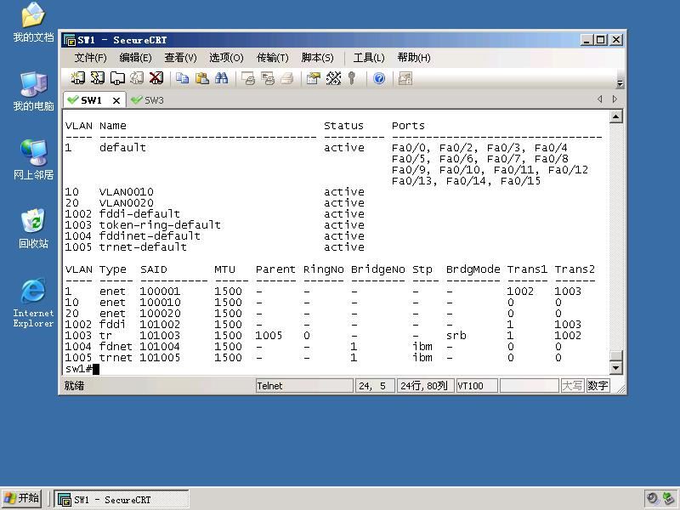
Task: Open the 传输(T) menu
Action: [x=272, y=58]
